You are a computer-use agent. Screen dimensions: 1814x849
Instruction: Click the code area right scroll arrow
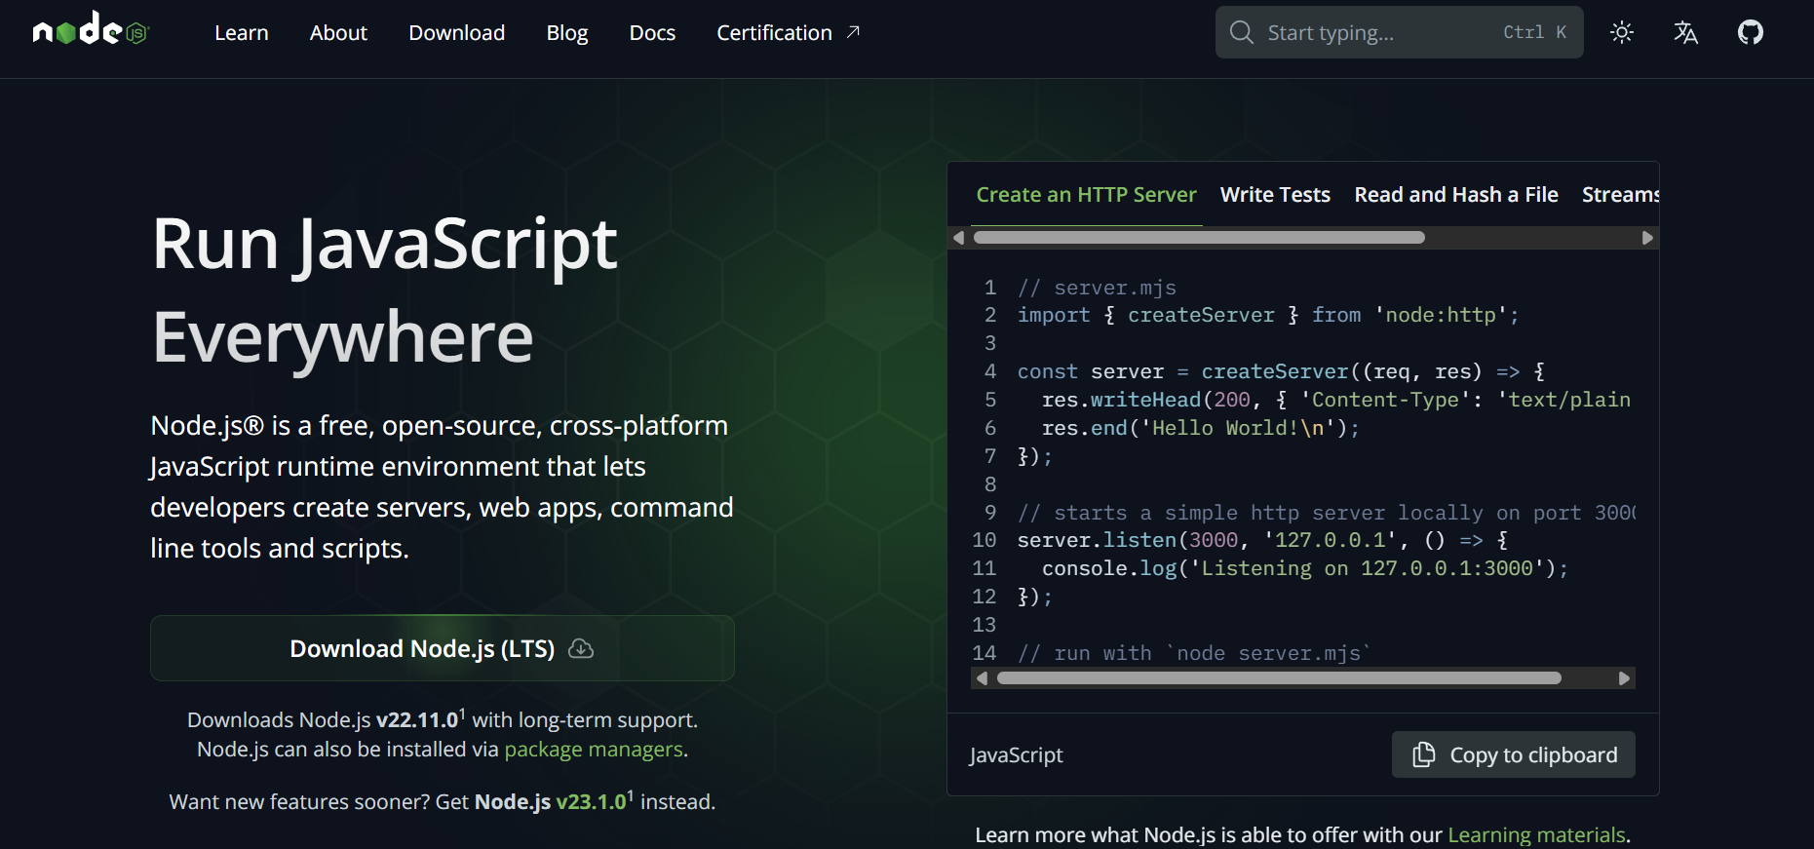1624,678
